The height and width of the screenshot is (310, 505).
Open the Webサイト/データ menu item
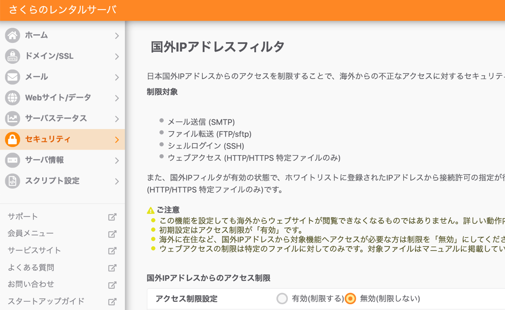pyautogui.click(x=62, y=98)
